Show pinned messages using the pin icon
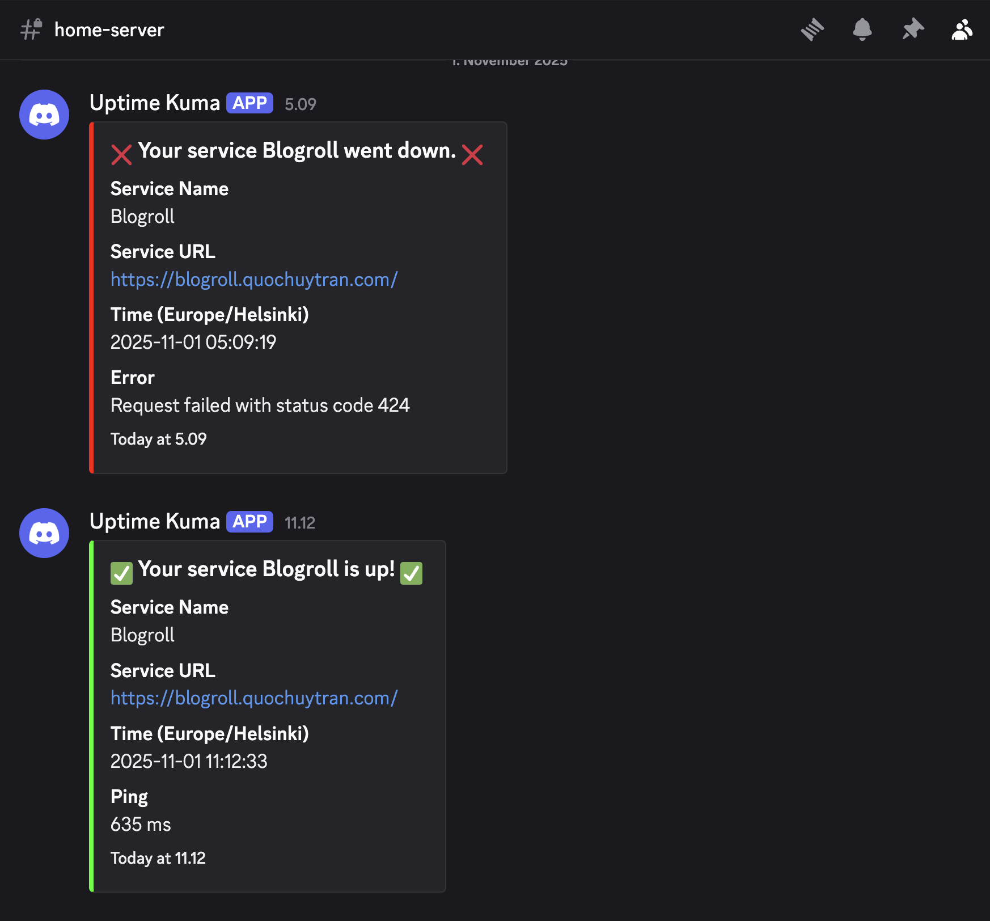The image size is (990, 921). tap(912, 29)
